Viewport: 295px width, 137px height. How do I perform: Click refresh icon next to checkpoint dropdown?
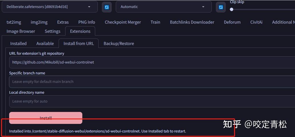(107, 7)
